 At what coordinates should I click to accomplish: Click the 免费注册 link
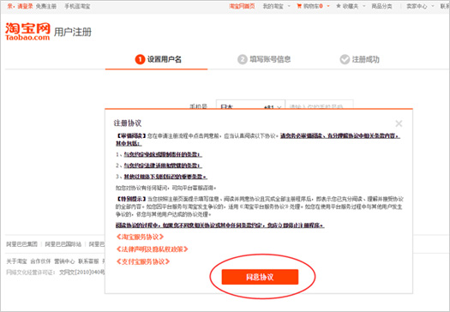click(x=46, y=6)
